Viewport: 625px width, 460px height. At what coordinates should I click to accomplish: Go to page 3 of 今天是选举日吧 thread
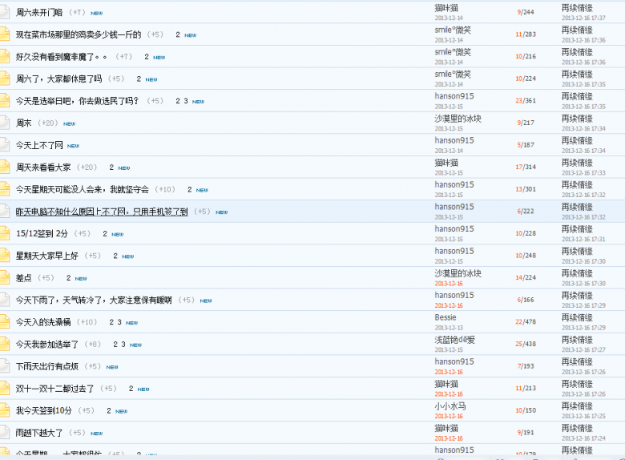pos(186,101)
